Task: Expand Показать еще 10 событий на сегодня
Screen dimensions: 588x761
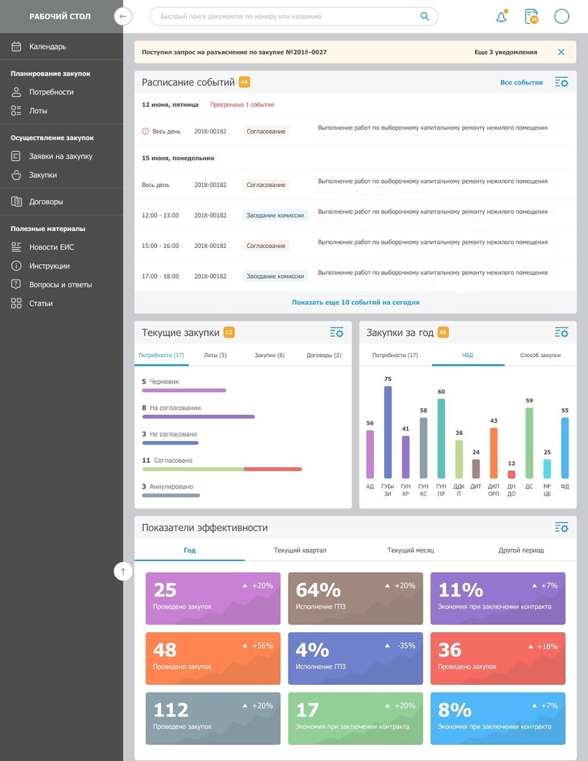Action: 356,302
